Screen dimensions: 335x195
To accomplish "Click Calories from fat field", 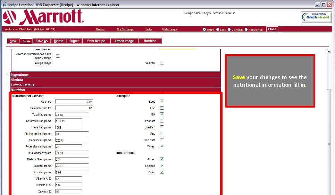I will [74, 108].
